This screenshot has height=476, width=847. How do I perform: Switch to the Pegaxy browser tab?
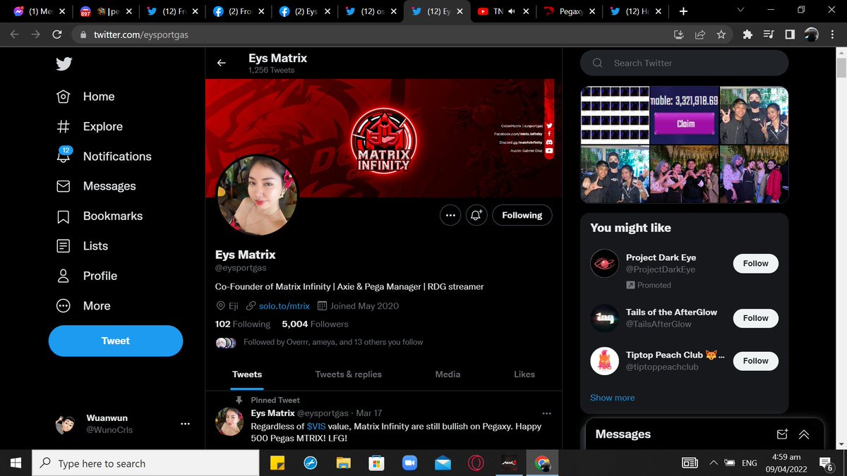tap(570, 11)
